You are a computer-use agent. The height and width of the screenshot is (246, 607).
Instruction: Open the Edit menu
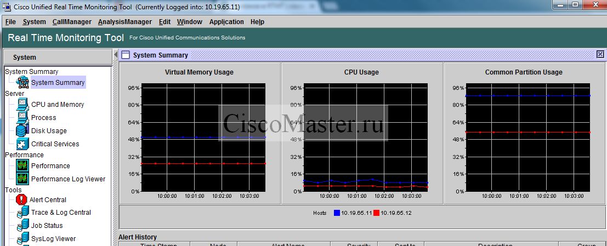[x=164, y=22]
